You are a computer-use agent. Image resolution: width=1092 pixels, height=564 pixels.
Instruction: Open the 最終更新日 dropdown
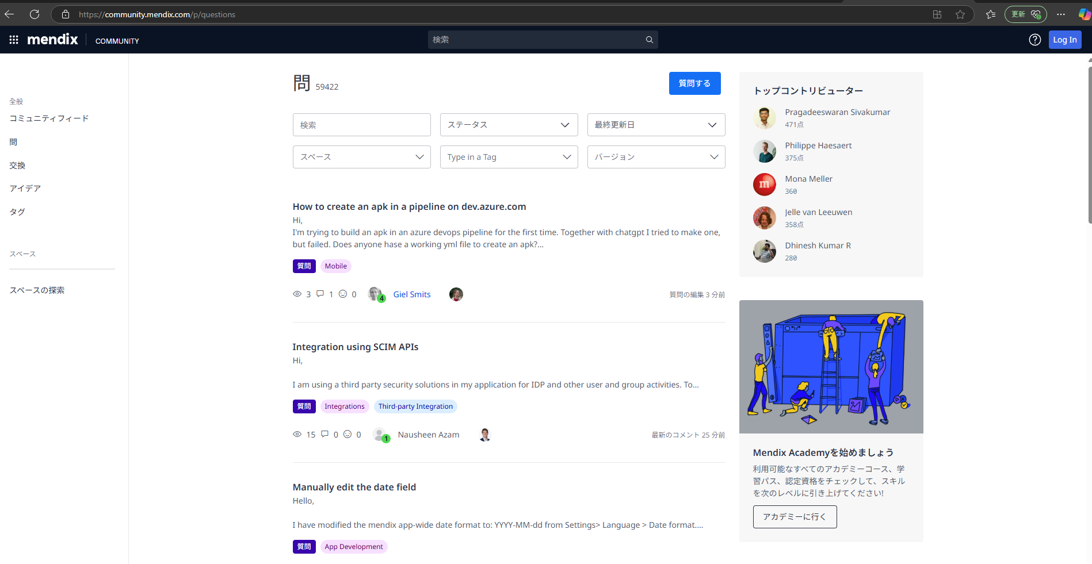[655, 125]
